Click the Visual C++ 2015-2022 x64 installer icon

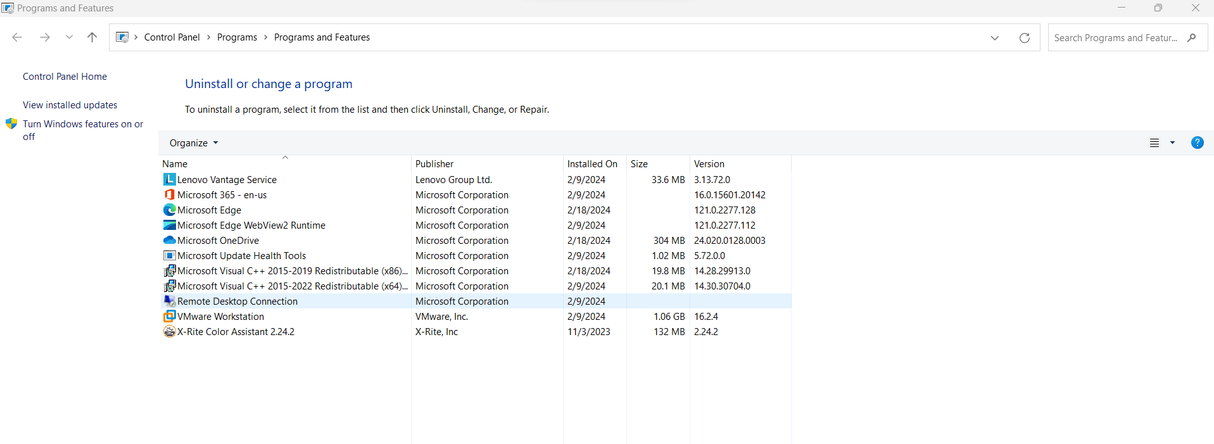click(169, 286)
